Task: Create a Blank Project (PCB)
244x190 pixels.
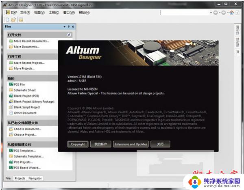Action: tap(26, 96)
